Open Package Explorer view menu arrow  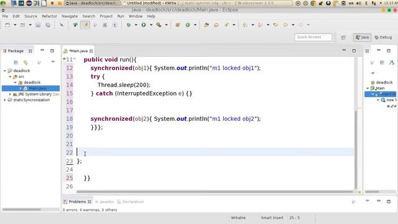[x=53, y=62]
